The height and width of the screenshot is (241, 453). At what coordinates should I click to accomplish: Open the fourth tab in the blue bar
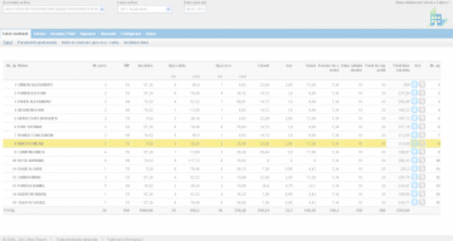88,33
